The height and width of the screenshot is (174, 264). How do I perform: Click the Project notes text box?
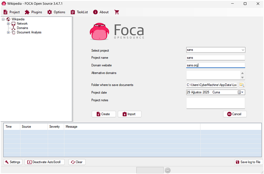[x=215, y=103]
